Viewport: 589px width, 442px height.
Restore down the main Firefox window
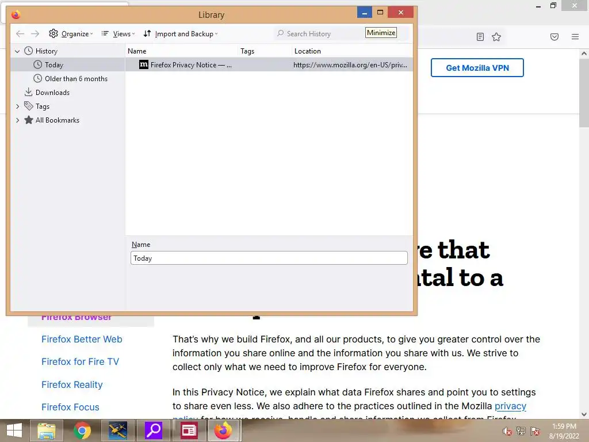(x=553, y=6)
